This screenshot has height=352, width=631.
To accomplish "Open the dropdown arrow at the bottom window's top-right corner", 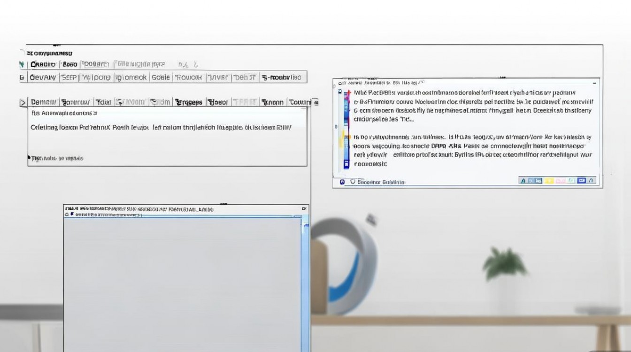I will (x=304, y=208).
